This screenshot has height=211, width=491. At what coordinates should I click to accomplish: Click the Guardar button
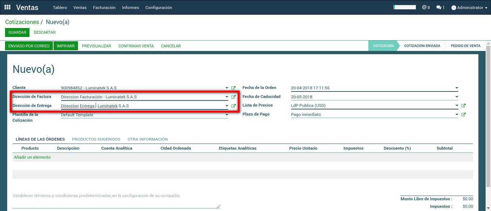(x=17, y=32)
